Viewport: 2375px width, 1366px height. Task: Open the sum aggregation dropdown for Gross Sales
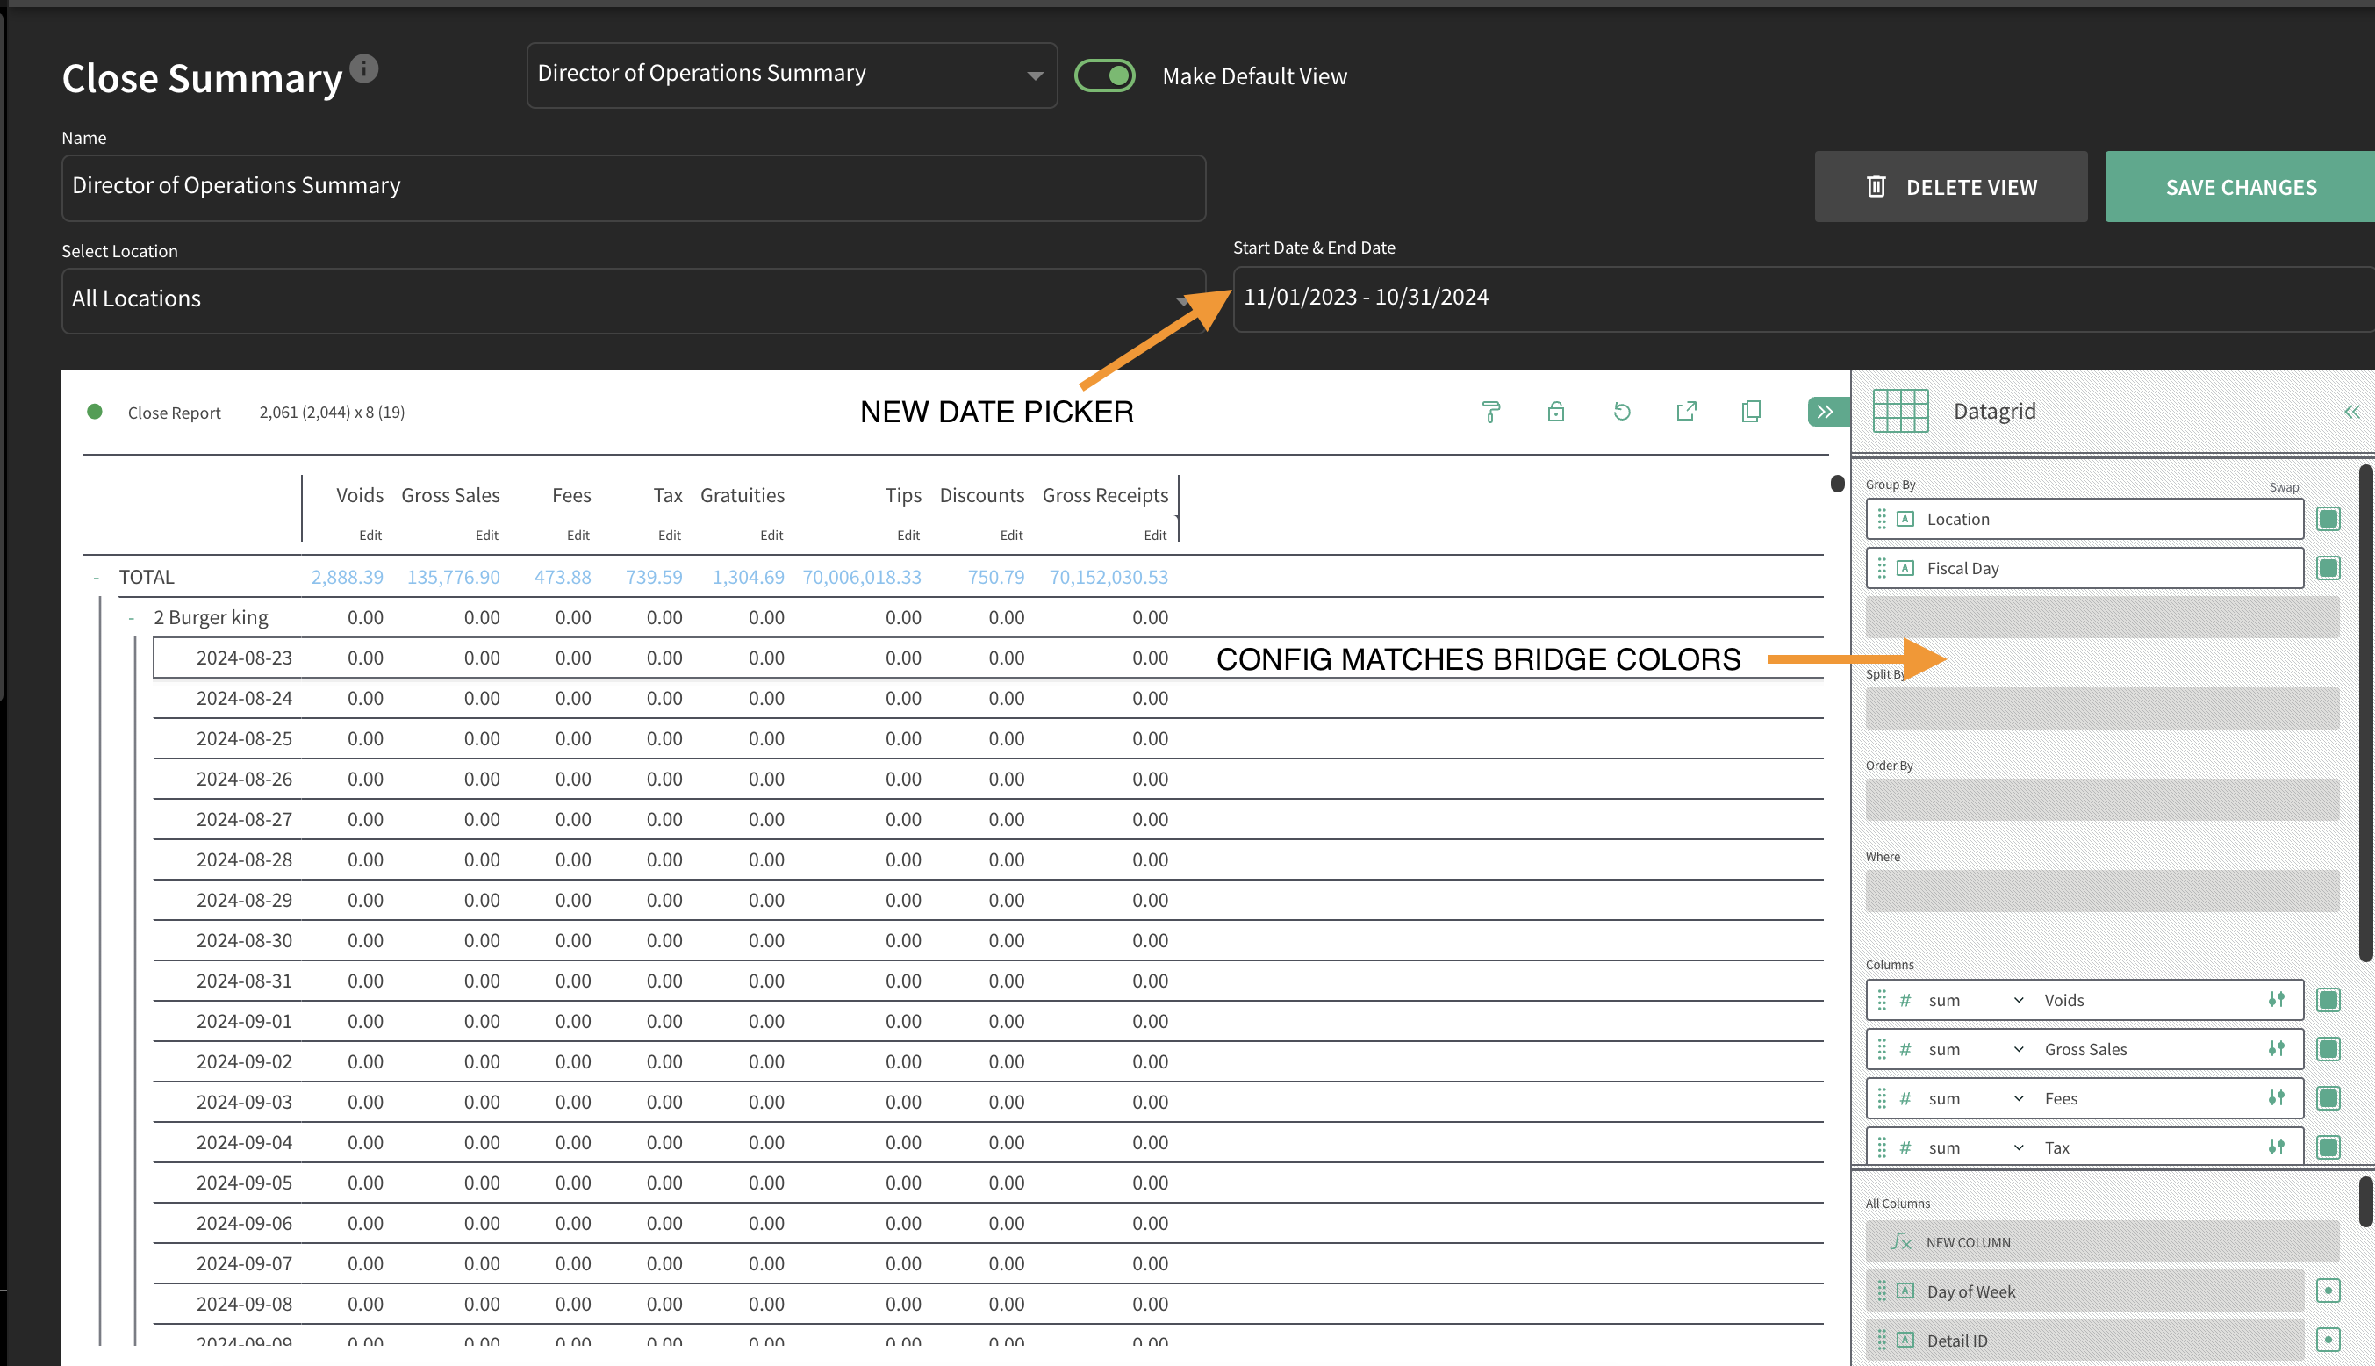pyautogui.click(x=1975, y=1049)
